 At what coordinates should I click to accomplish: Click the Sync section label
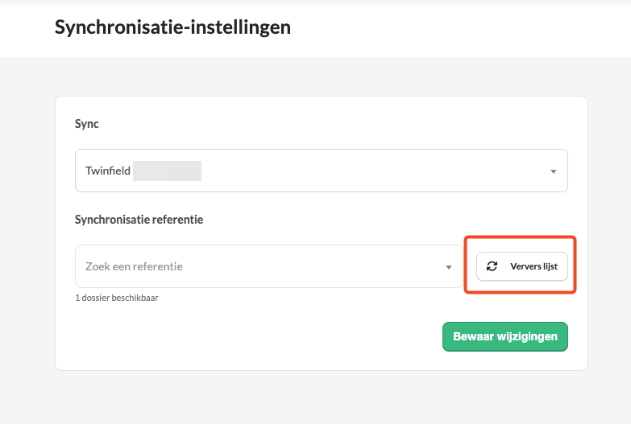(x=86, y=124)
